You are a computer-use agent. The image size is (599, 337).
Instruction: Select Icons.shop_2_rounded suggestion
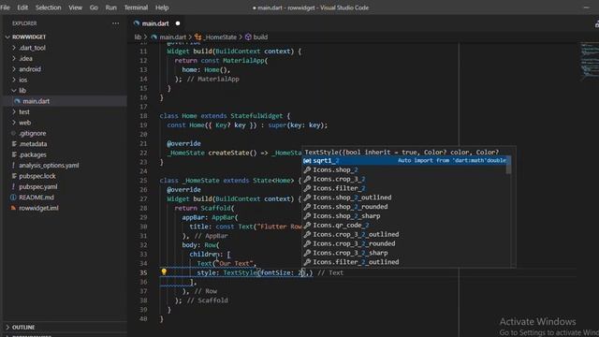coord(405,207)
